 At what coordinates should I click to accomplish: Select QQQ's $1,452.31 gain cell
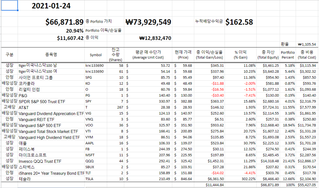[209, 161]
